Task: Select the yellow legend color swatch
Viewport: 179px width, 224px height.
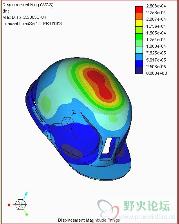Action: [x=139, y=23]
